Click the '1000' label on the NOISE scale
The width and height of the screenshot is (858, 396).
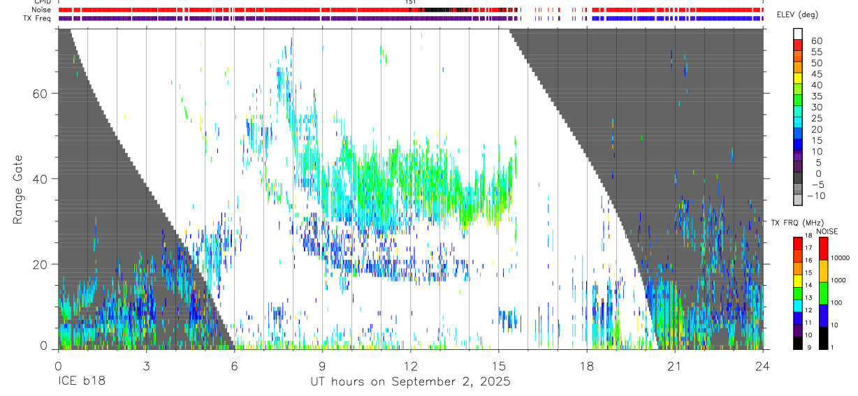point(838,280)
